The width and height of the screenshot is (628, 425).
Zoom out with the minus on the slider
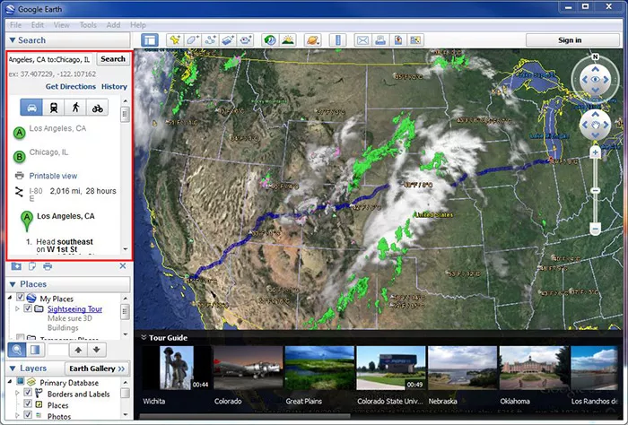[x=595, y=230]
